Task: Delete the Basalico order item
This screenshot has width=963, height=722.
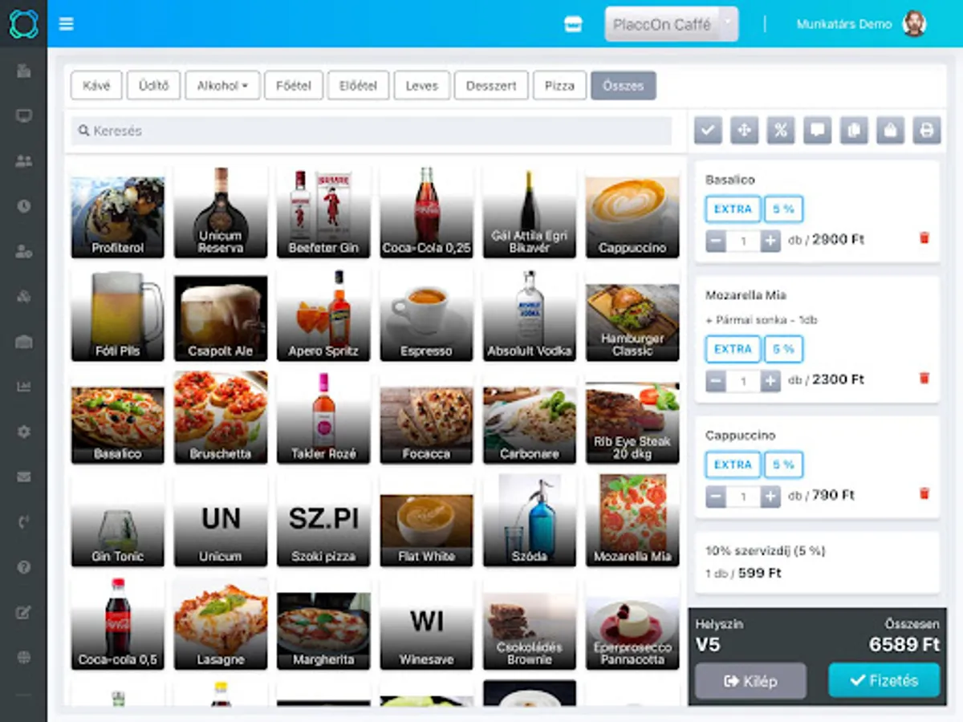Action: pyautogui.click(x=924, y=238)
